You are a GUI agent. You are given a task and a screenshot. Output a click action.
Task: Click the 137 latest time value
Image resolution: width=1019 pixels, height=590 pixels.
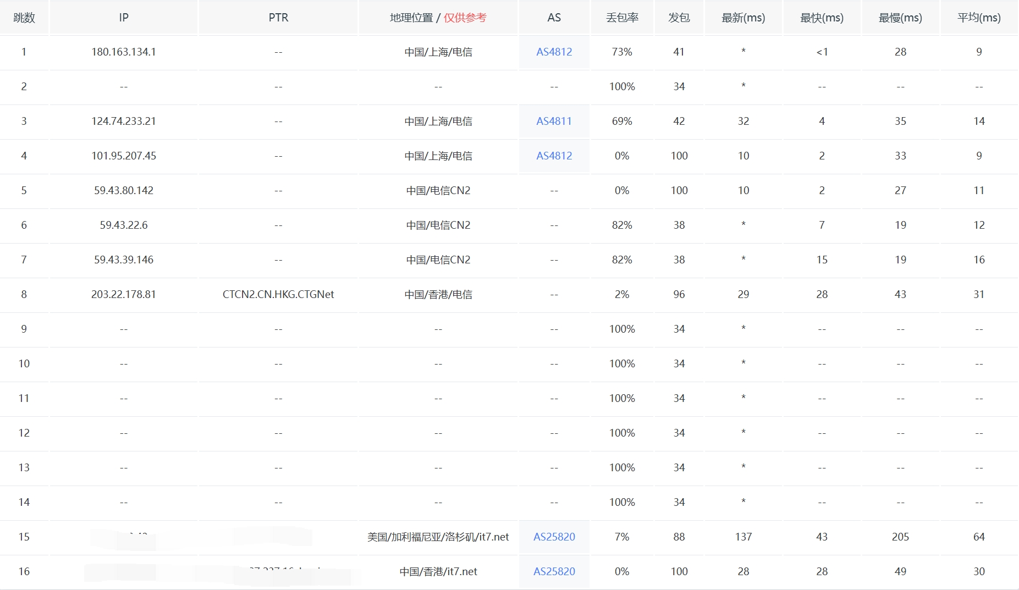click(x=743, y=537)
